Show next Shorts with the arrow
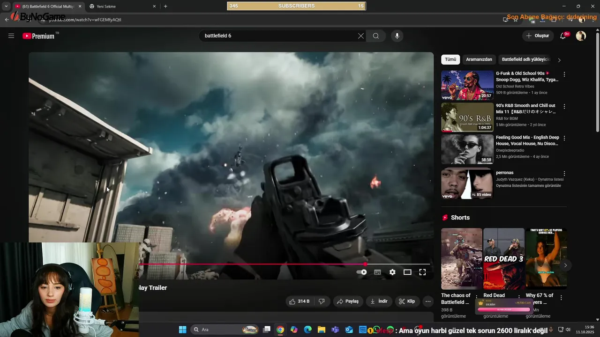 point(565,265)
